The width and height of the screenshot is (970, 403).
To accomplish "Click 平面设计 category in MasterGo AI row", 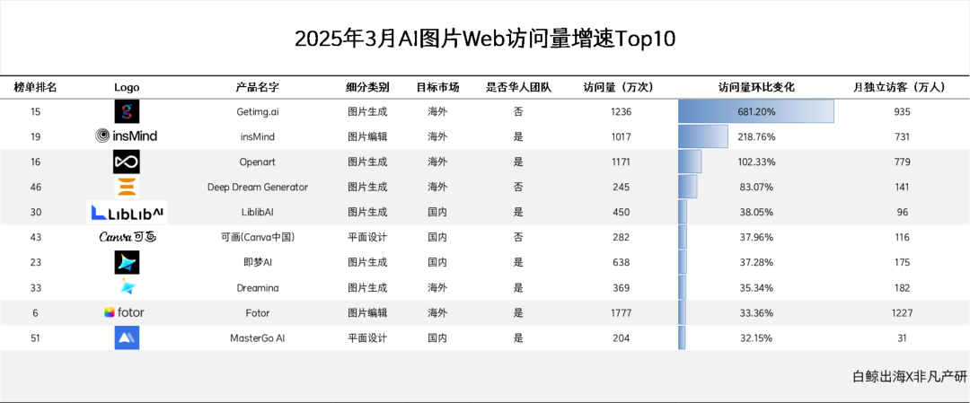I will tap(366, 338).
